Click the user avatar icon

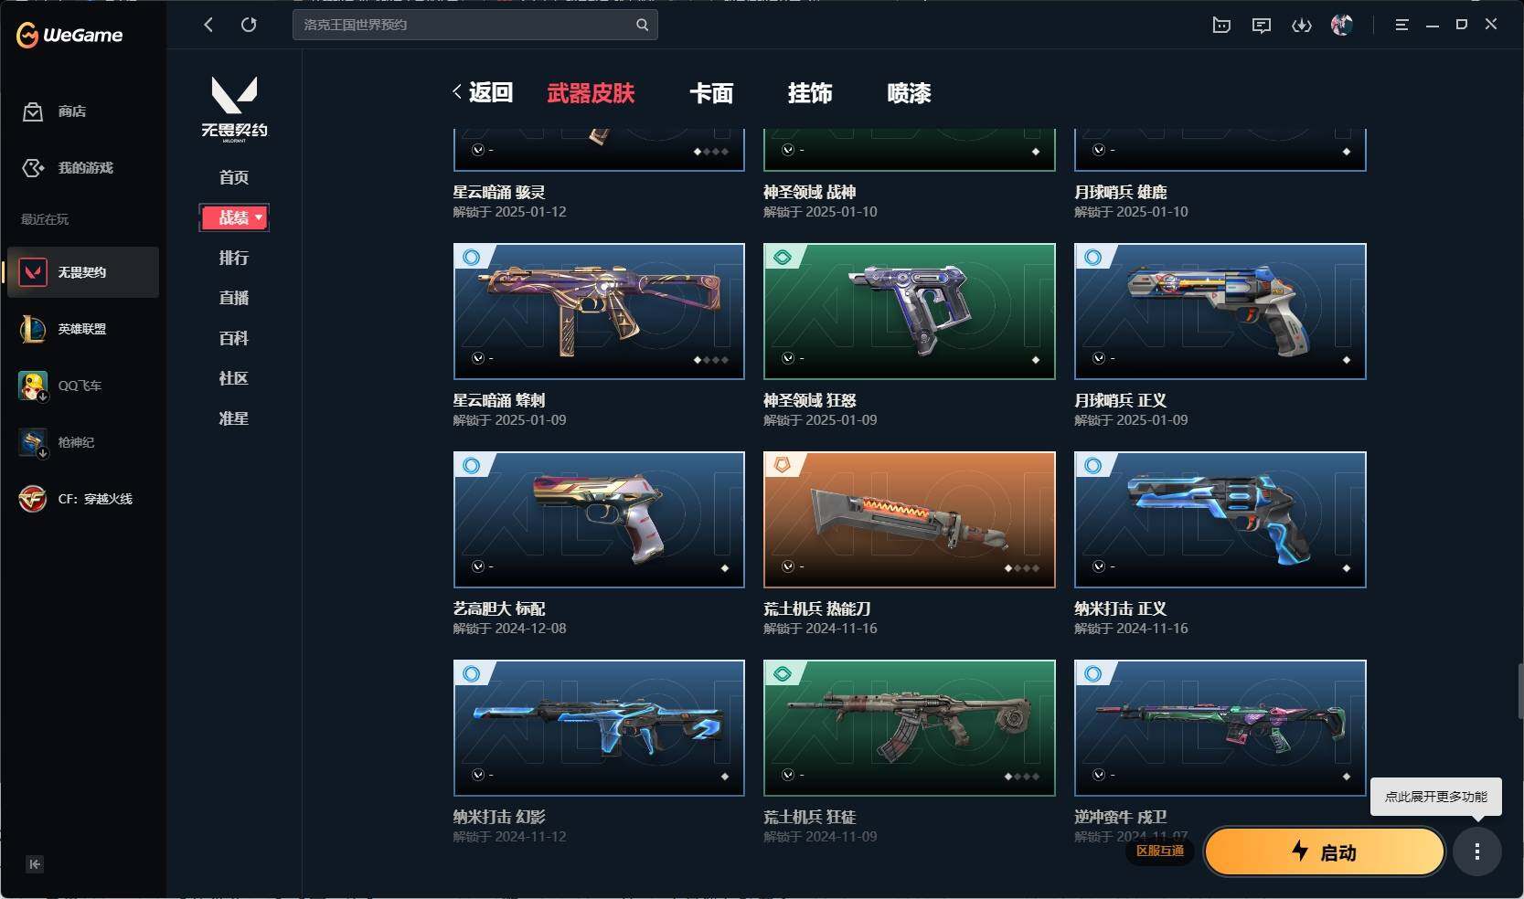[1342, 25]
